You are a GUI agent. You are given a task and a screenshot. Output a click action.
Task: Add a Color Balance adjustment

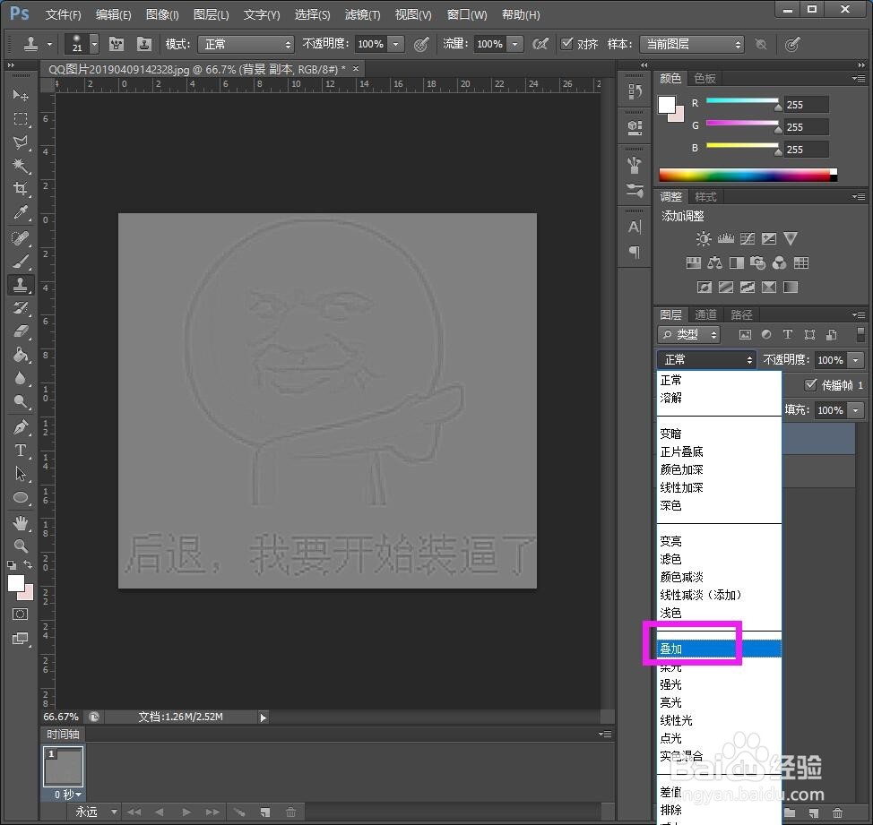(715, 262)
